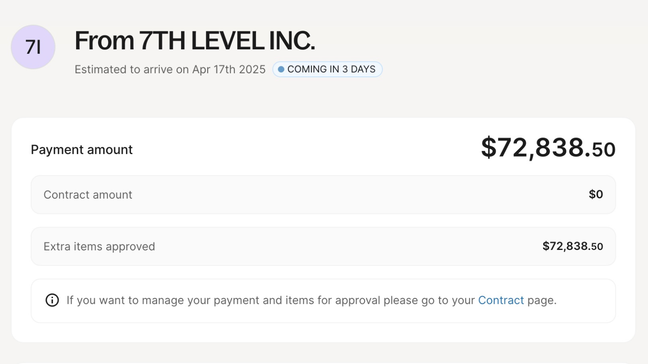
Task: Click the manage your payment notice text
Action: pos(267,300)
